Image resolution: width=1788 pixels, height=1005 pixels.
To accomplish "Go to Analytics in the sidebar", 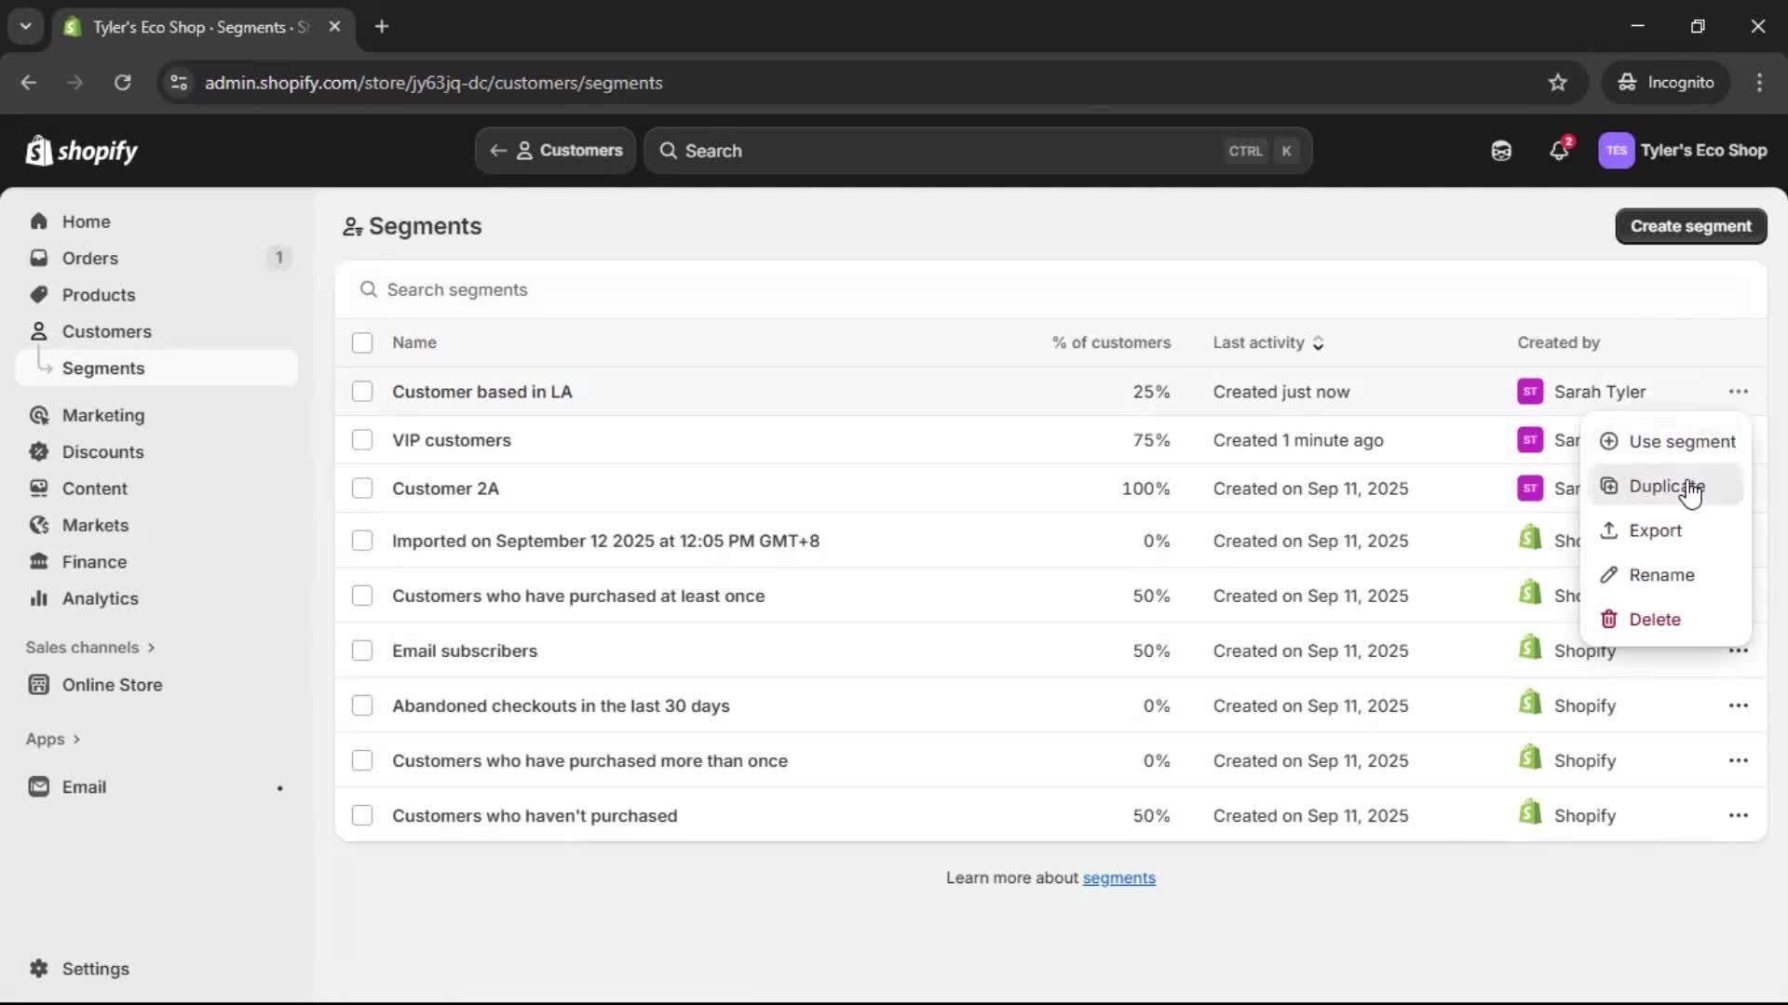I will (100, 598).
